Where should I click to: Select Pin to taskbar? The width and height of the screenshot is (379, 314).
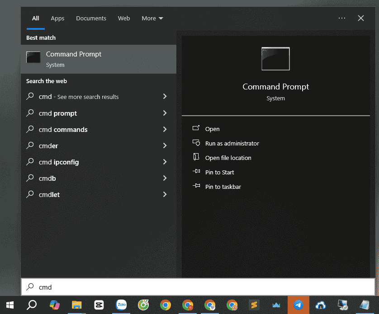point(223,187)
